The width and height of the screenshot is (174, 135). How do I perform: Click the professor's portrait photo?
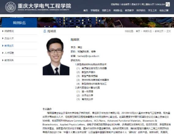pyautogui.click(x=56, y=57)
